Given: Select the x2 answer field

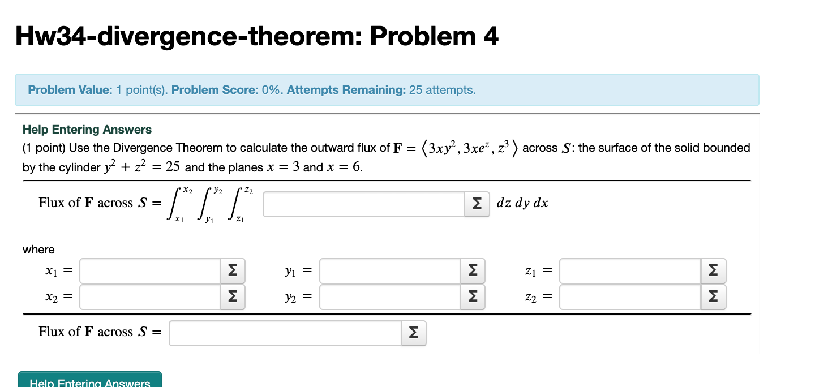Looking at the screenshot, I should pos(149,296).
